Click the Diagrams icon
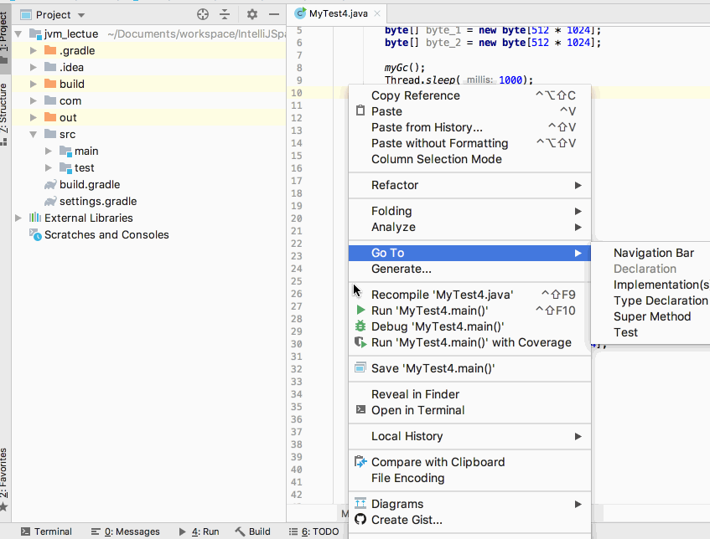 point(360,503)
